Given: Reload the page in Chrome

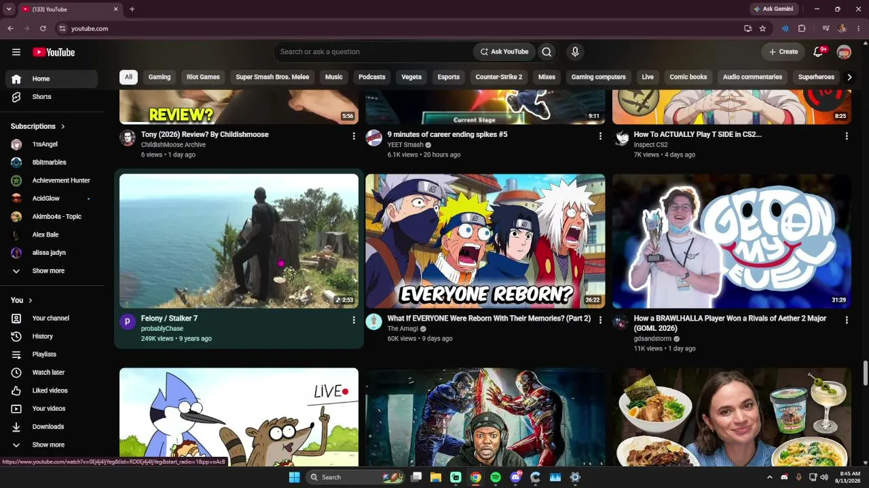Looking at the screenshot, I should [43, 28].
